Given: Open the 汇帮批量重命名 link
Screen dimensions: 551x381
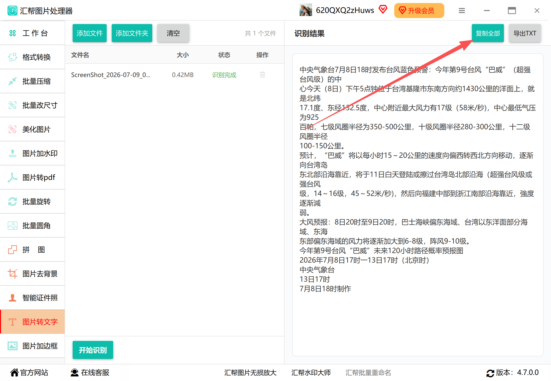Looking at the screenshot, I should 368,373.
